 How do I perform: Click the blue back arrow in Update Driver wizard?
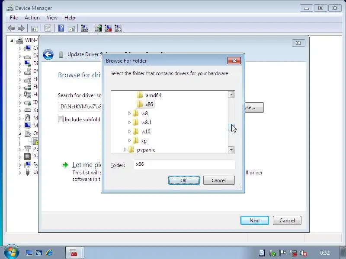pyautogui.click(x=48, y=55)
